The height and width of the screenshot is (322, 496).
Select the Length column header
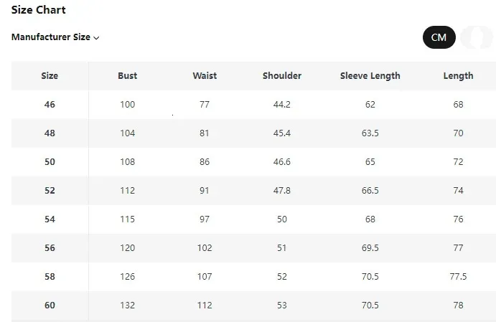pos(458,76)
